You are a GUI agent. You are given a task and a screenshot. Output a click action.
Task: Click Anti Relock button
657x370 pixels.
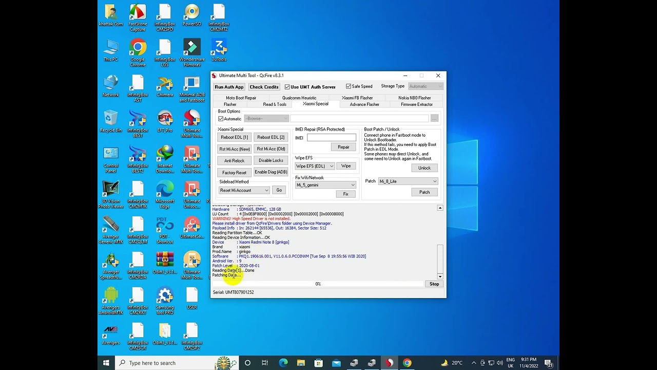pos(234,160)
